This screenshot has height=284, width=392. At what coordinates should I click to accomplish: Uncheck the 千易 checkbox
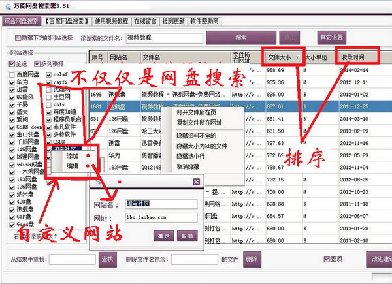(x=12, y=104)
